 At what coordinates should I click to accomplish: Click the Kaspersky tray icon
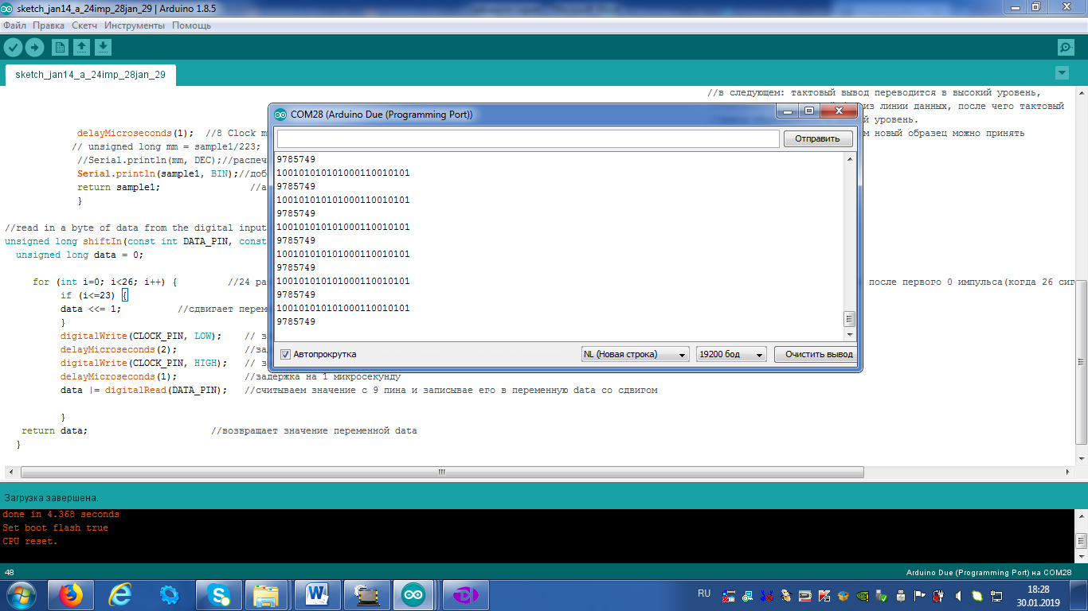click(824, 595)
